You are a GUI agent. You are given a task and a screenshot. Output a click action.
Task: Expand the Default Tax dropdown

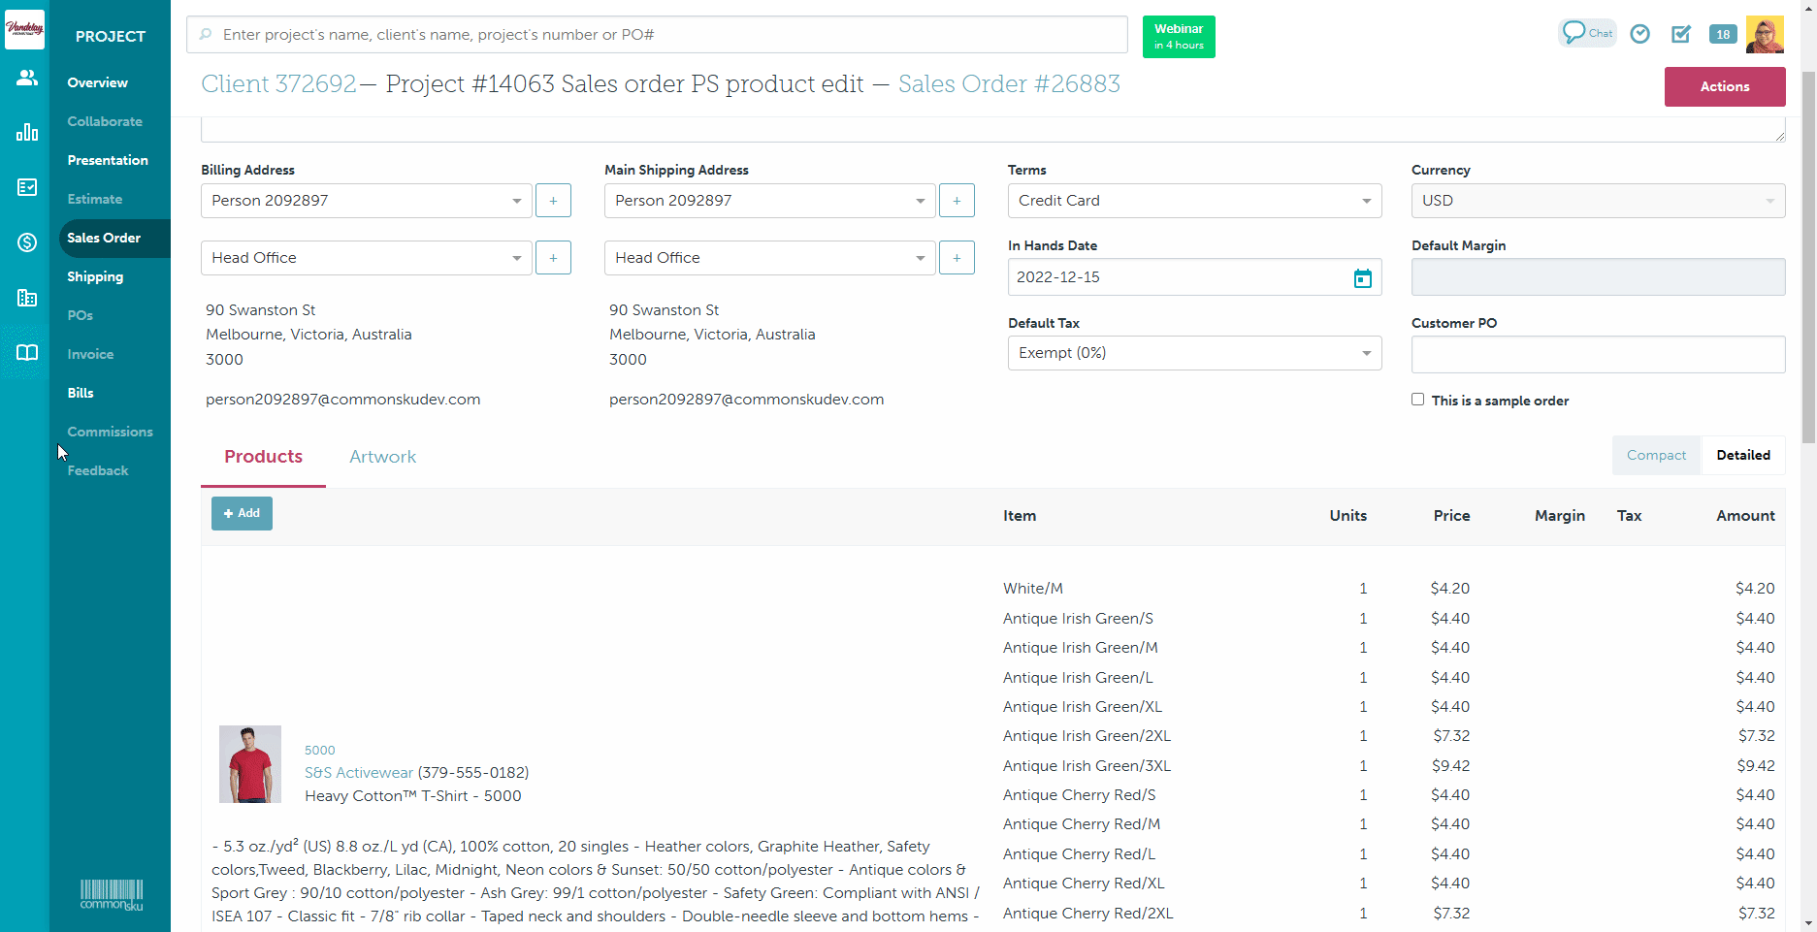coord(1194,352)
